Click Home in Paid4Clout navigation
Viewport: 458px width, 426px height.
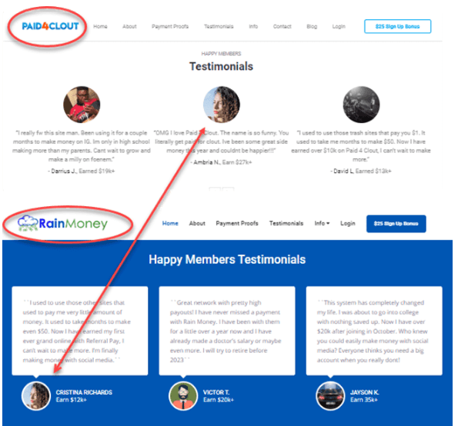click(x=100, y=27)
